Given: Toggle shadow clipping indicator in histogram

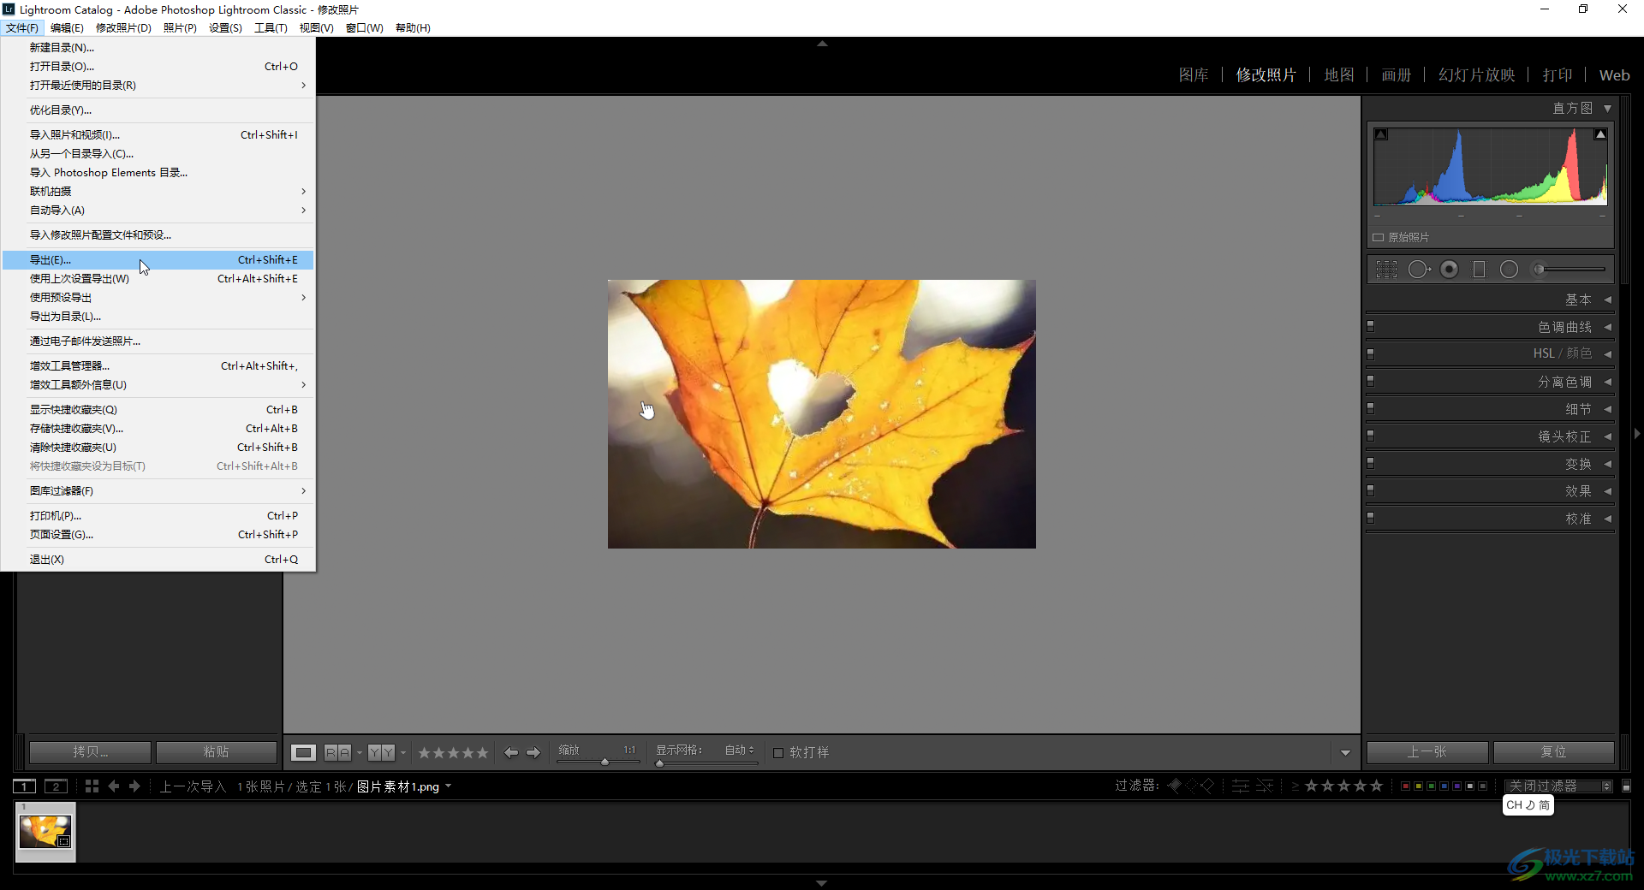Looking at the screenshot, I should coord(1381,134).
